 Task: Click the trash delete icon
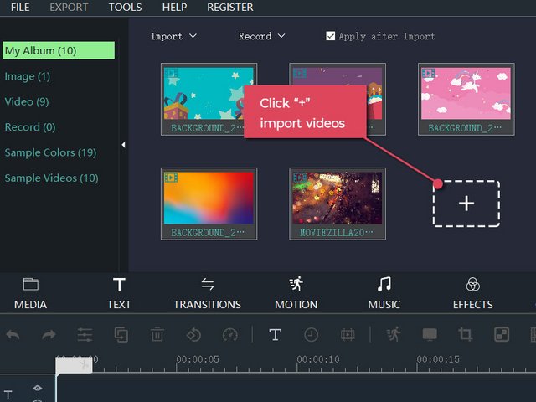click(x=157, y=334)
